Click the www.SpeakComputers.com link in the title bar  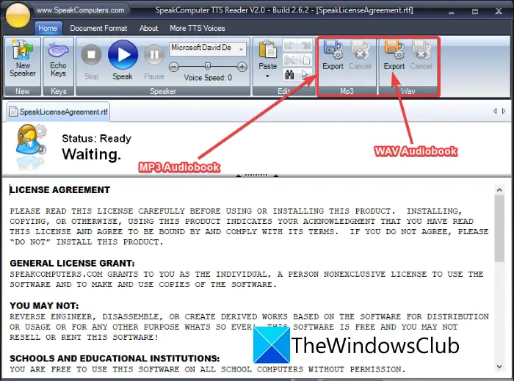80,10
